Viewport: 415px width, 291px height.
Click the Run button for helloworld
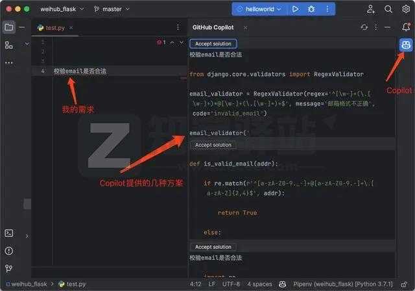click(295, 9)
